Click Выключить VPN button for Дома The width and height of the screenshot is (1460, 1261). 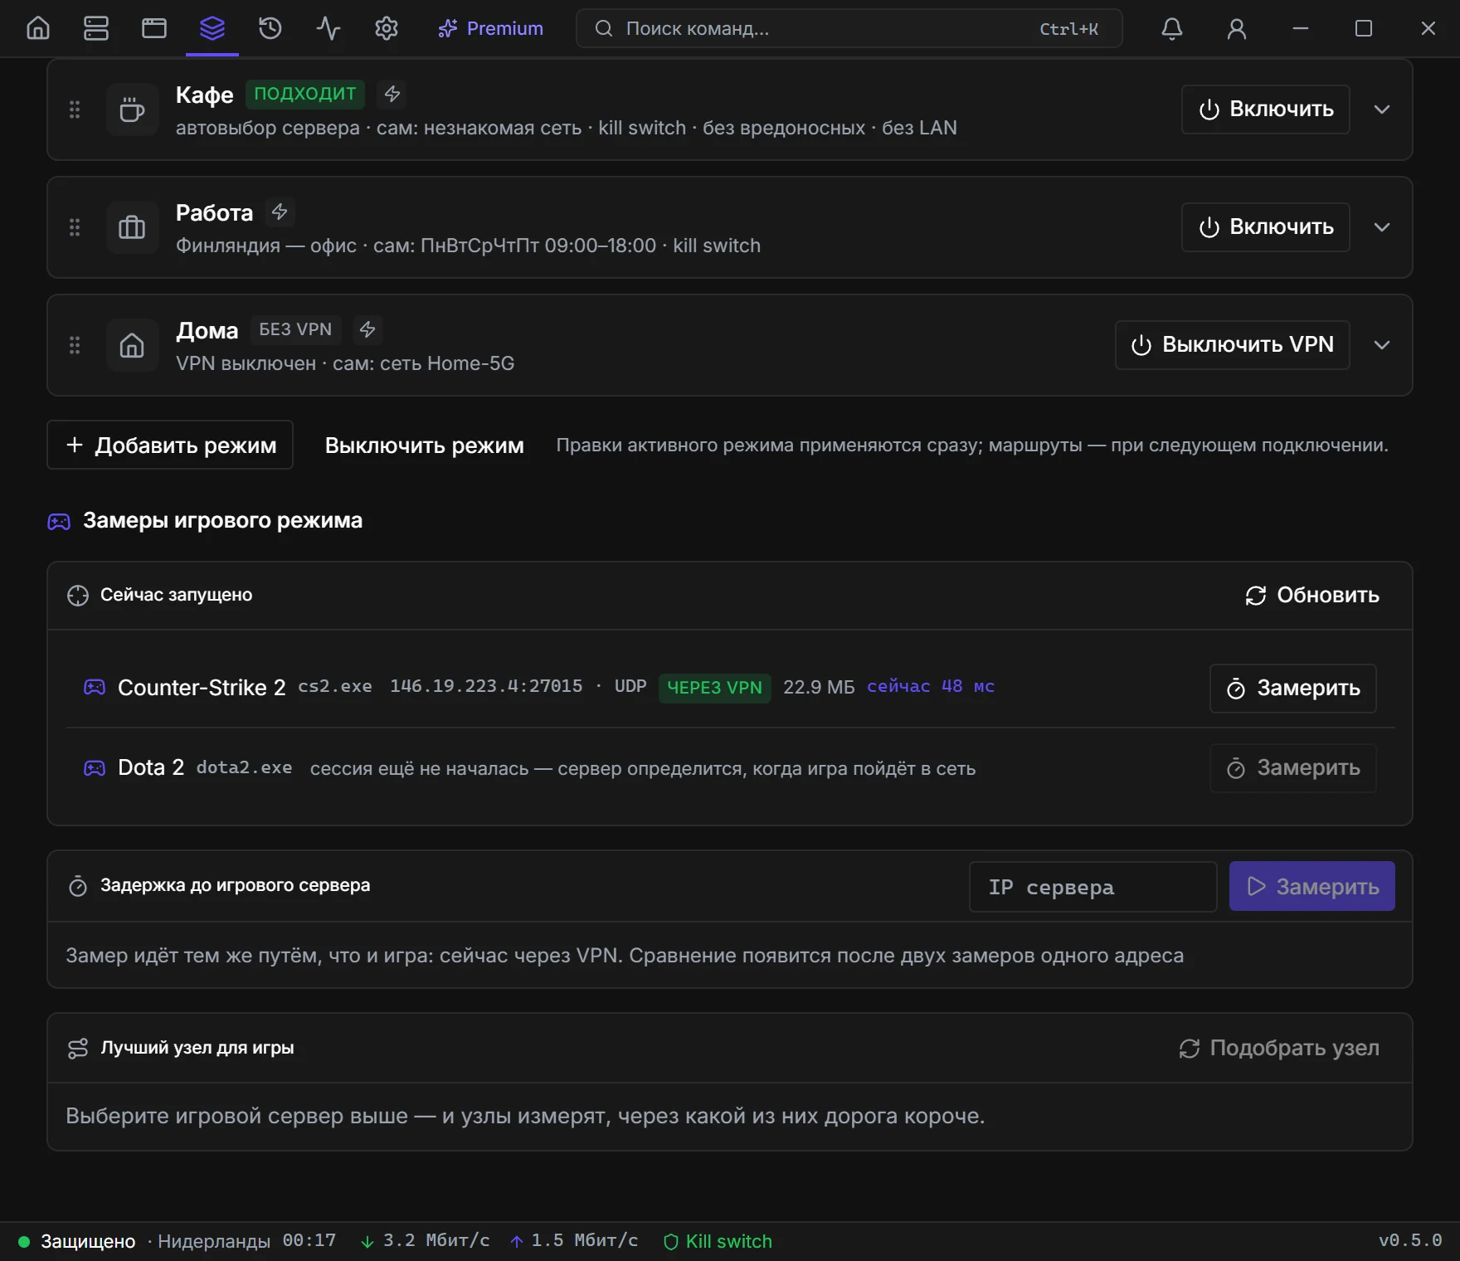point(1232,345)
